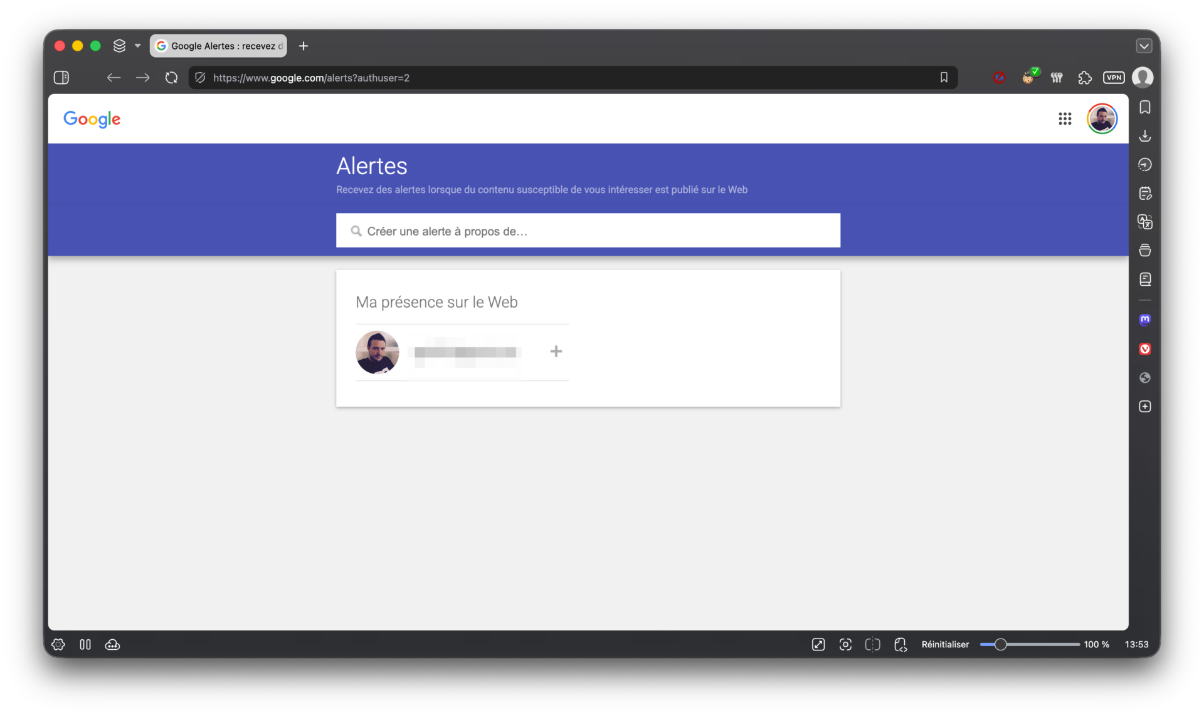Reload the current page
The image size is (1204, 715).
click(x=171, y=78)
